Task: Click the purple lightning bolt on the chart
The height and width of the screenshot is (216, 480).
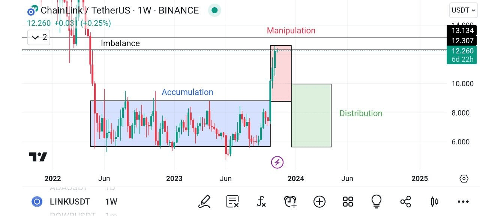Action: [277, 162]
